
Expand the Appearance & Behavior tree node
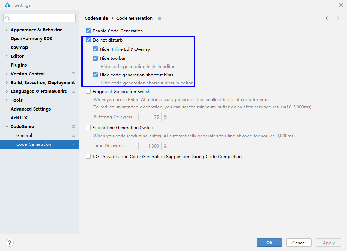point(7,30)
